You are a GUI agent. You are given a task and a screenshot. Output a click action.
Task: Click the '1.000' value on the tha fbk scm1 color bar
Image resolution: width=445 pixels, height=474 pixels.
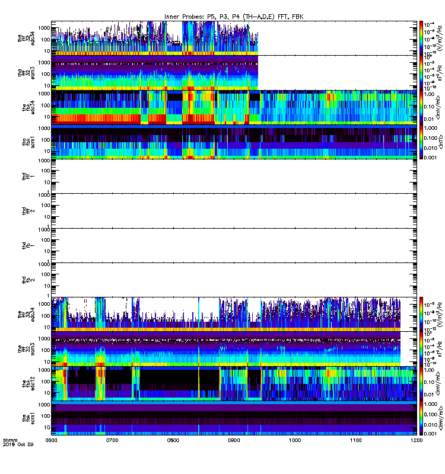[x=431, y=128]
